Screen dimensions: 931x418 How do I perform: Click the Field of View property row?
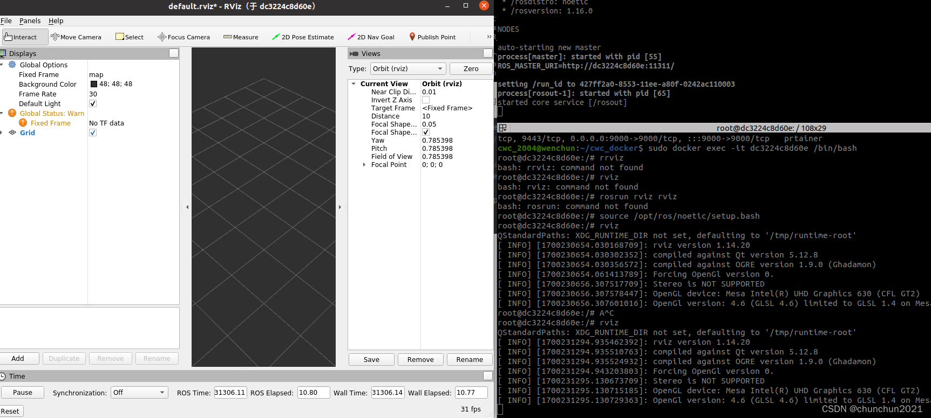tap(420, 157)
